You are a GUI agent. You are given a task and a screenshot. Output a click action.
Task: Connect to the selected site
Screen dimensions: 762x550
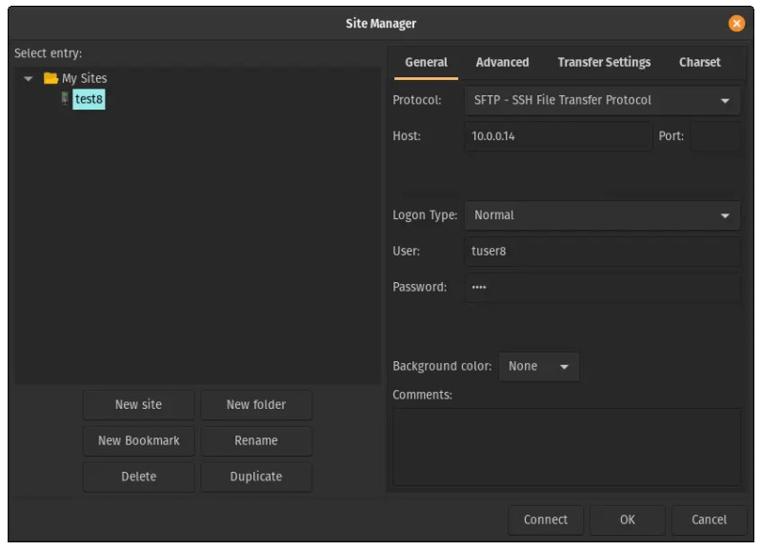click(x=546, y=519)
